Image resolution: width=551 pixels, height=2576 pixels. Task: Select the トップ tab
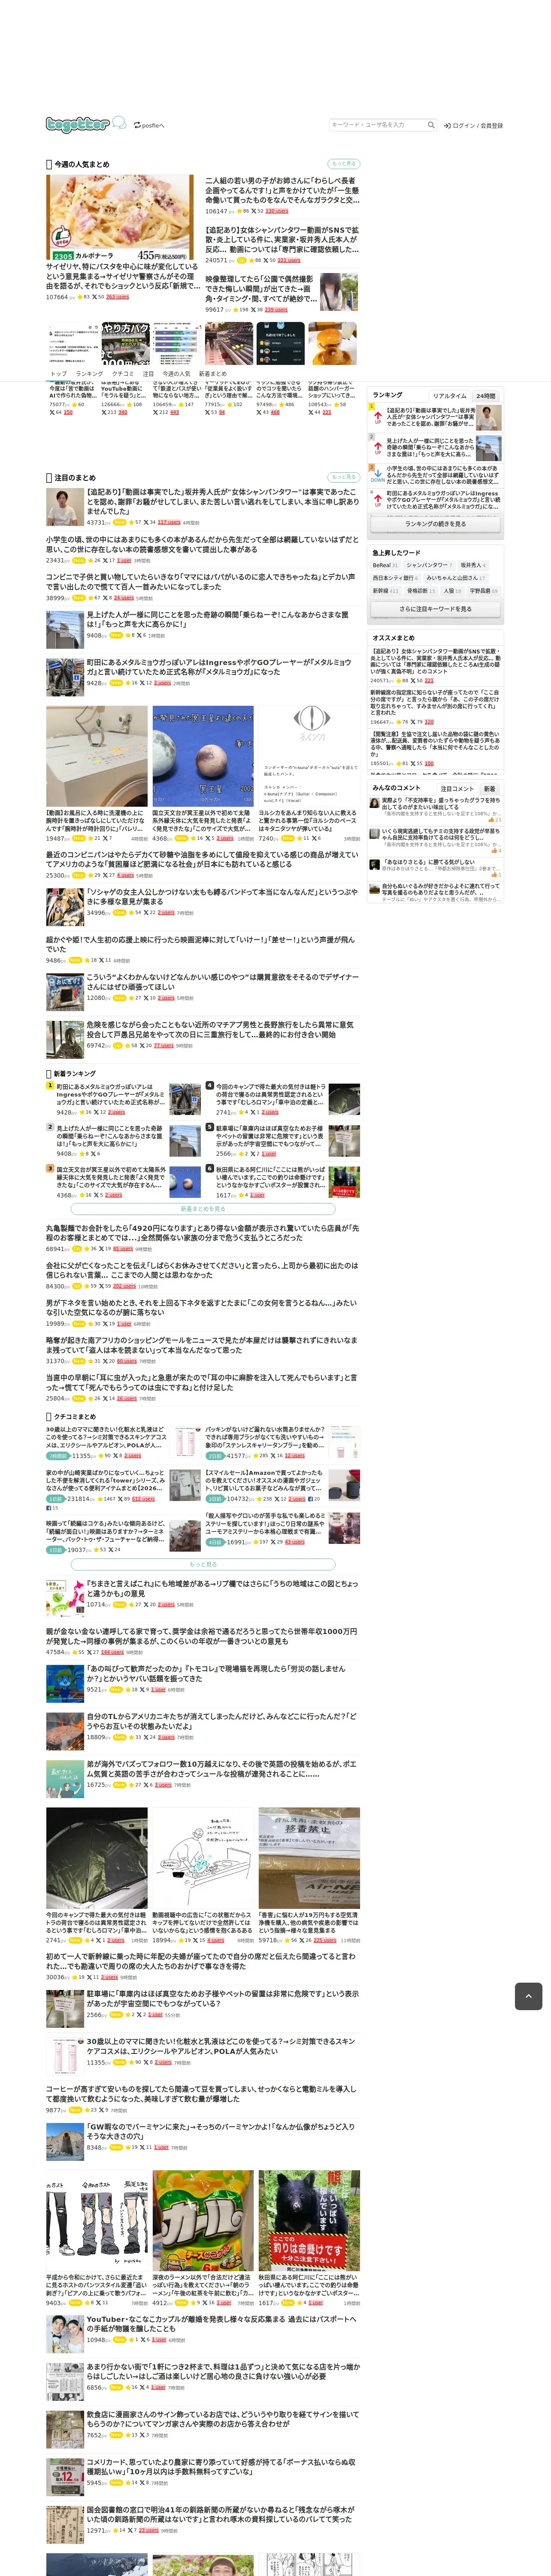pyautogui.click(x=59, y=374)
